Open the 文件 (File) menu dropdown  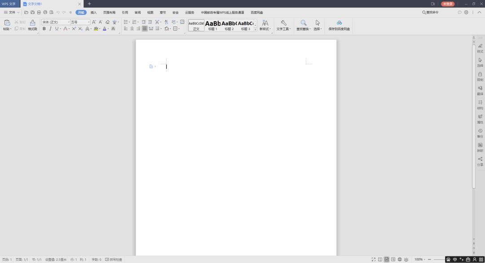click(x=12, y=12)
